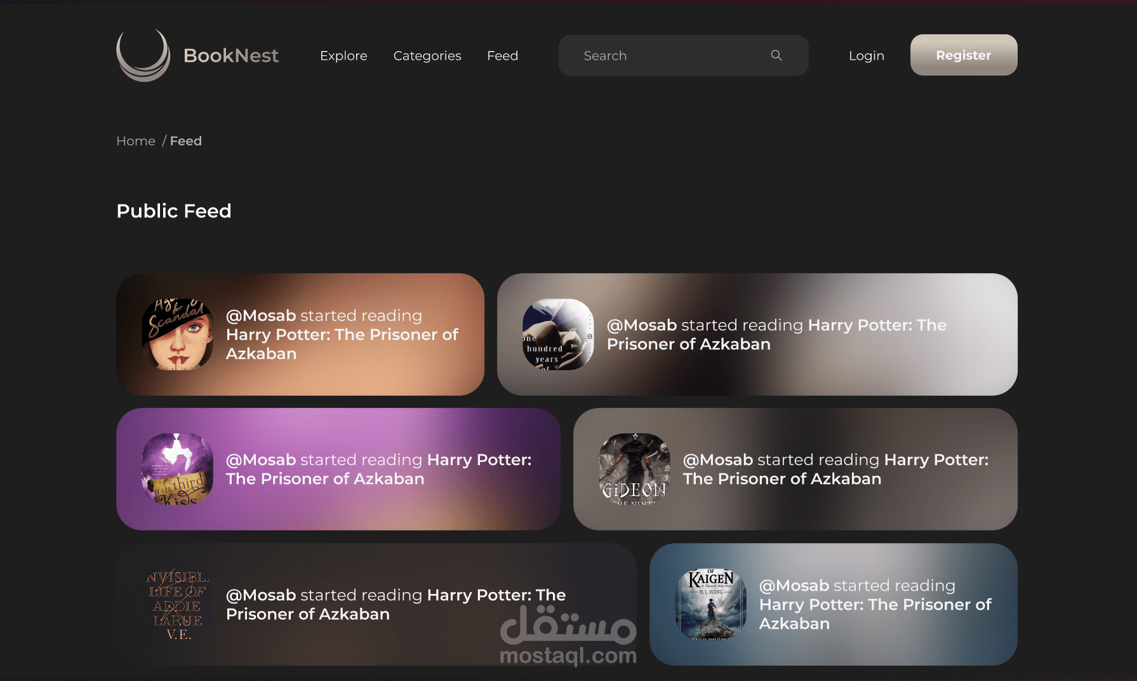Click @Mosab in the Gideon feed card
Screen dimensions: 1137x681
tap(718, 460)
